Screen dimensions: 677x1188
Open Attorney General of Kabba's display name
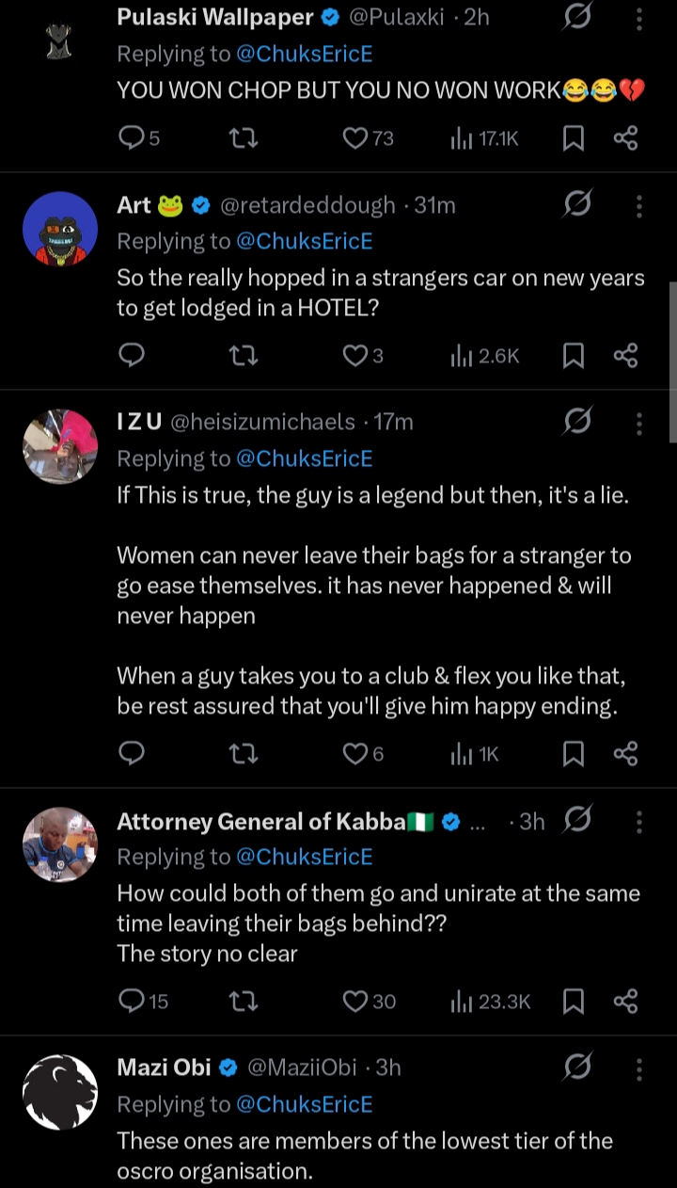[x=261, y=822]
